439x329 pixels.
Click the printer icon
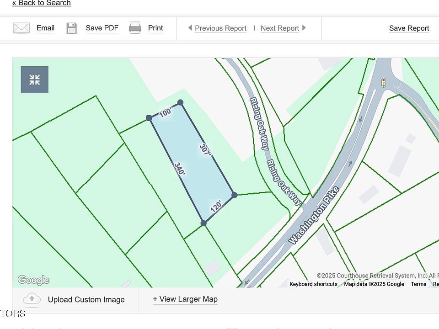(x=135, y=28)
